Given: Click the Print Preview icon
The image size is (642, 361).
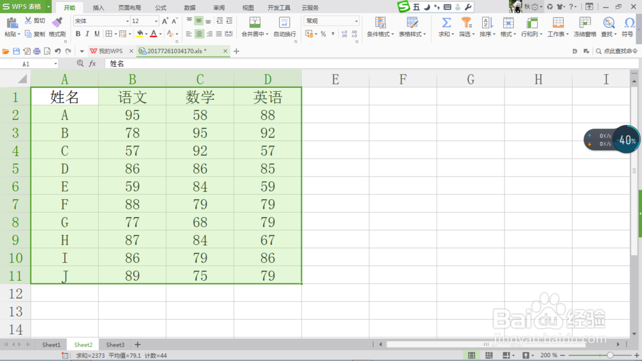Looking at the screenshot, I should tap(47, 51).
